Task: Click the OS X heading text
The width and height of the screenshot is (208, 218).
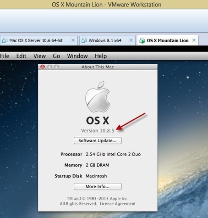Action: pyautogui.click(x=98, y=121)
